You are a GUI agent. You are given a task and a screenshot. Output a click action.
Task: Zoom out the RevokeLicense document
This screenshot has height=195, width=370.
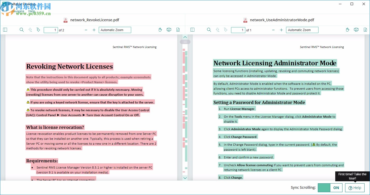point(86,30)
